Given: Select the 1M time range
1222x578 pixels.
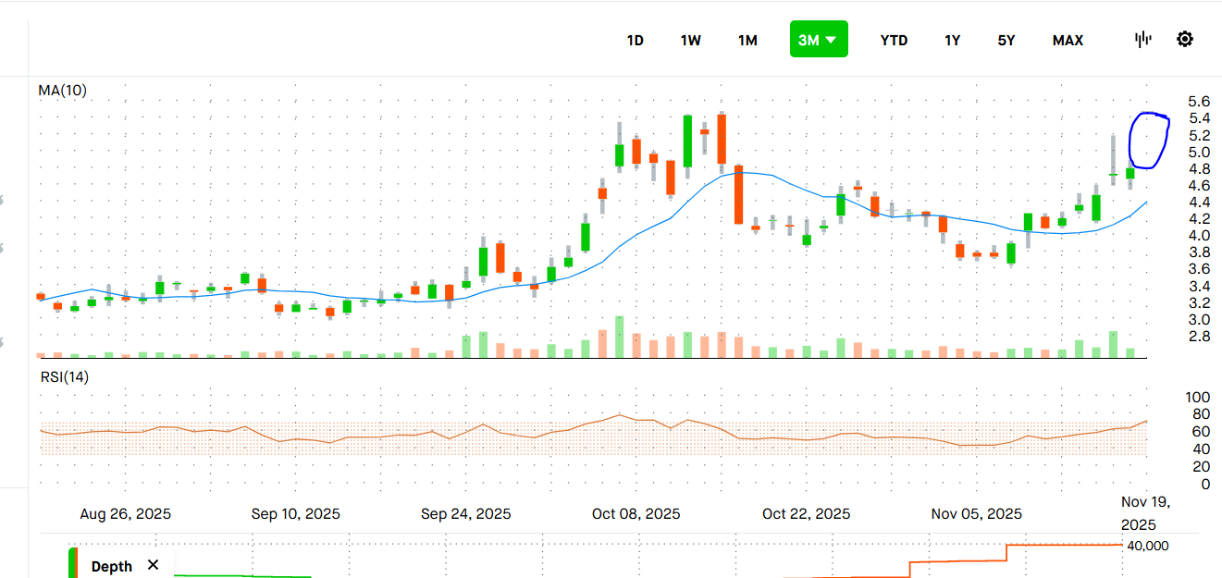Looking at the screenshot, I should tap(747, 40).
